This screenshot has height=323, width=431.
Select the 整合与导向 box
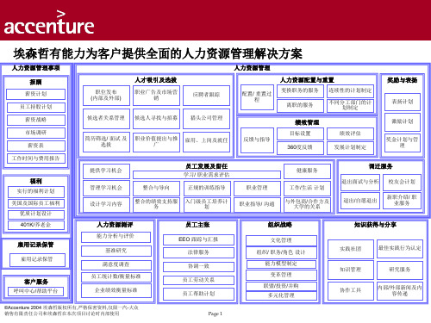(x=156, y=189)
